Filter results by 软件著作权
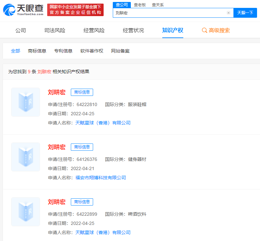Screen dimensions: 260x241 92,51
